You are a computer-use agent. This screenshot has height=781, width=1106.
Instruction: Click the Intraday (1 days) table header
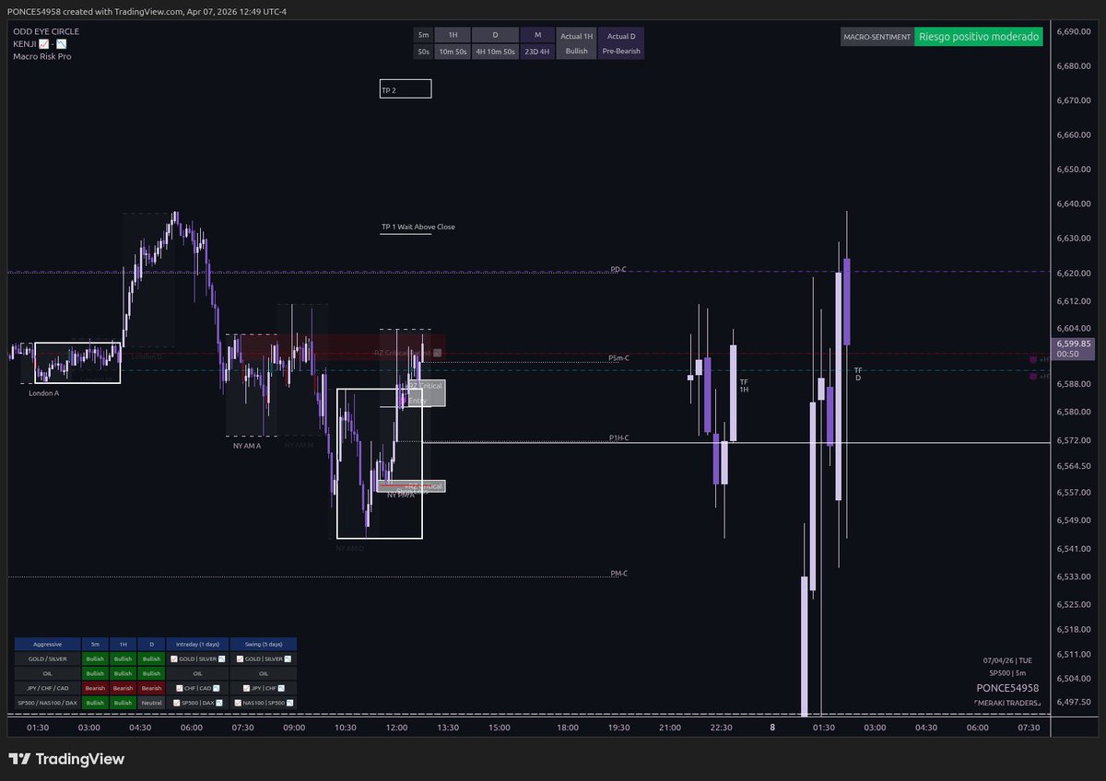coord(197,645)
